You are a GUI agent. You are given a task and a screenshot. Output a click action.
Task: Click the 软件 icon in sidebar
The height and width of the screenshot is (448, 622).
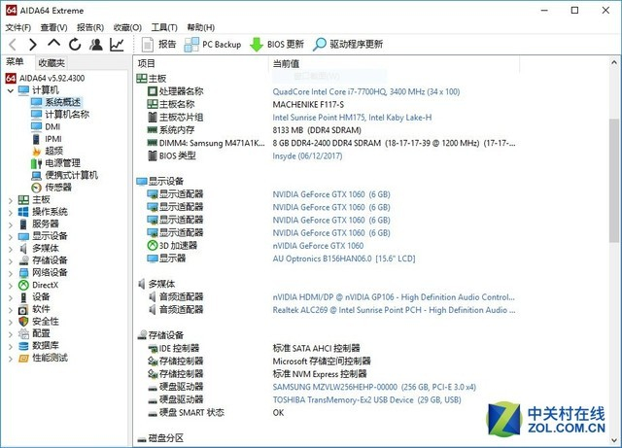tap(23, 309)
